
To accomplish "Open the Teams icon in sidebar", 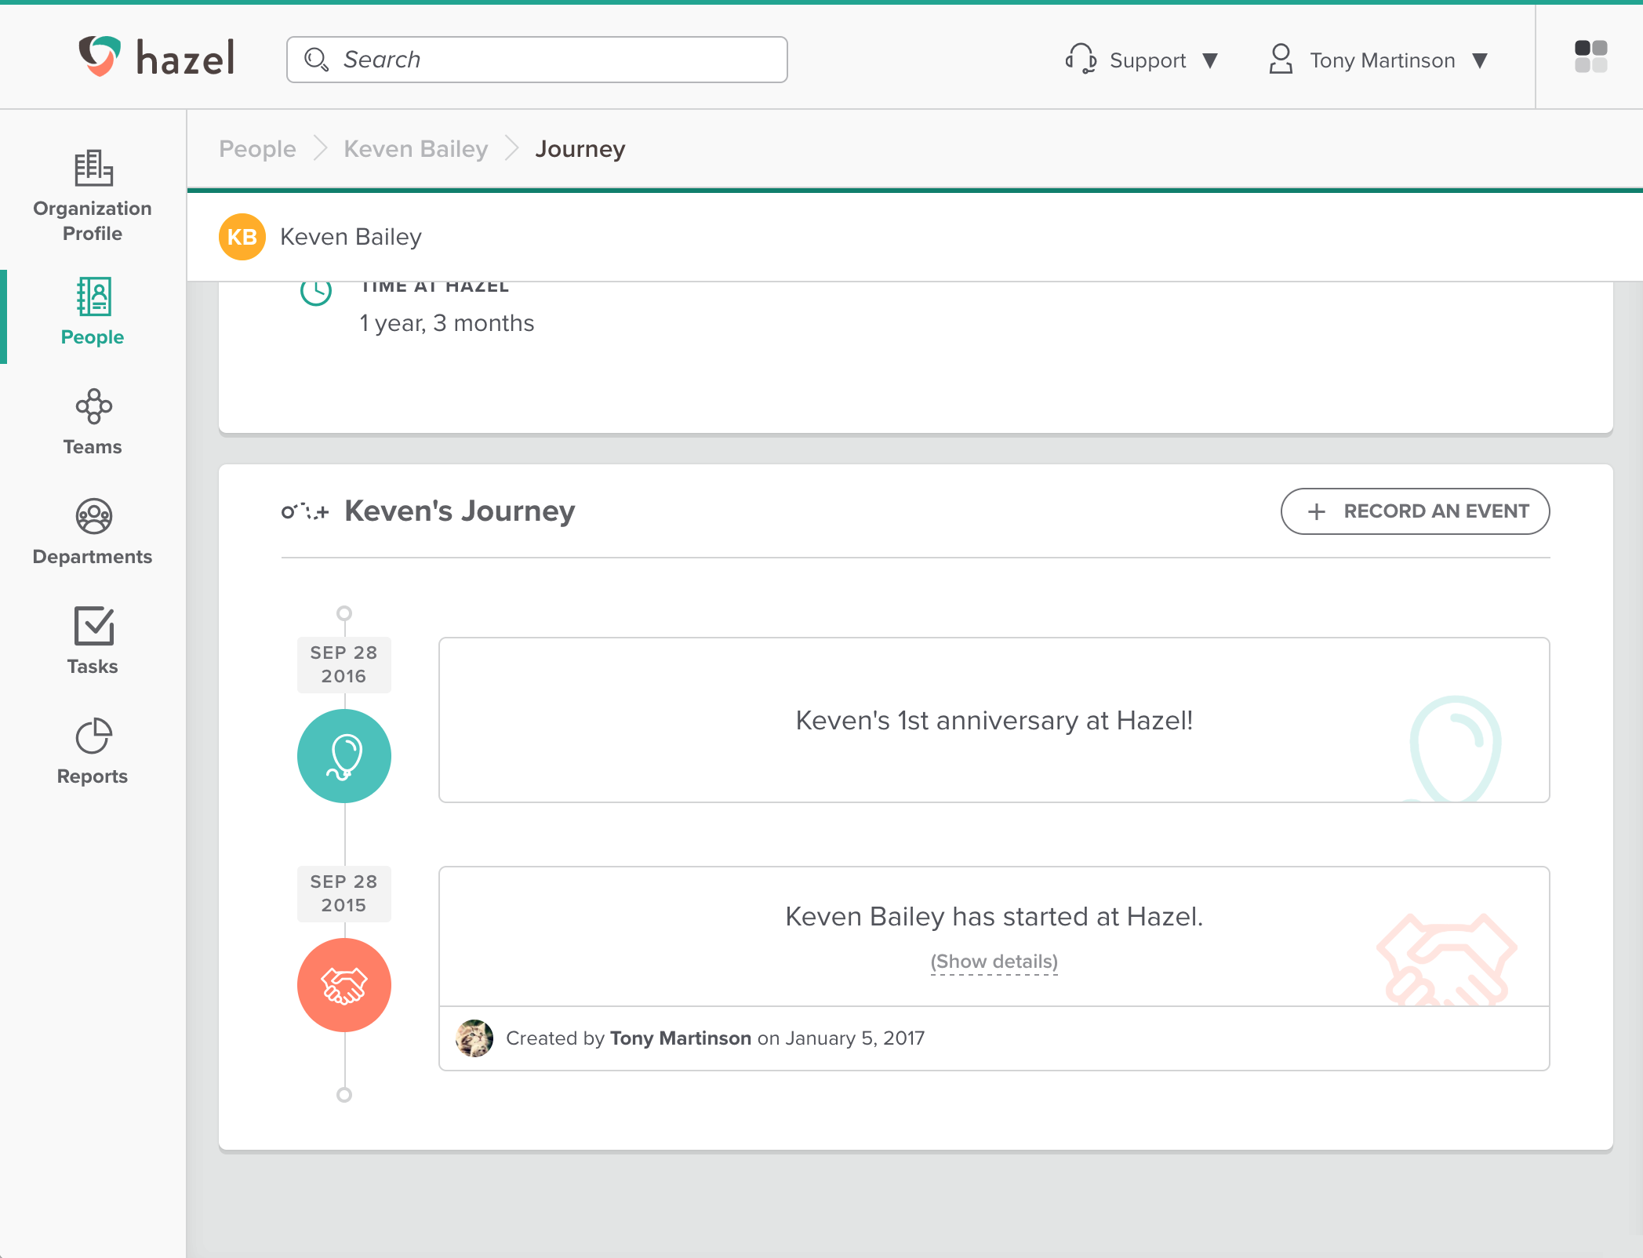I will [93, 406].
